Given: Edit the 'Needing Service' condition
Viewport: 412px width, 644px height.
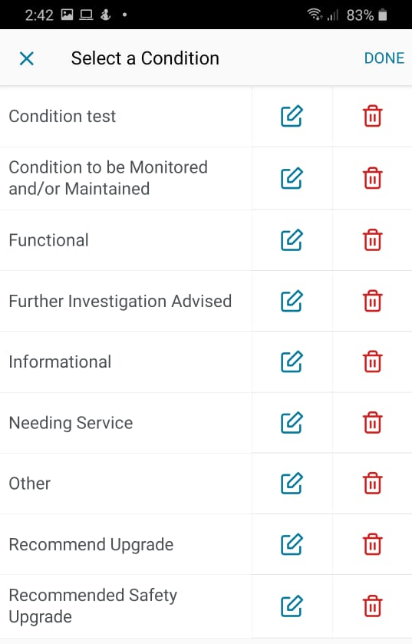Looking at the screenshot, I should (x=292, y=423).
